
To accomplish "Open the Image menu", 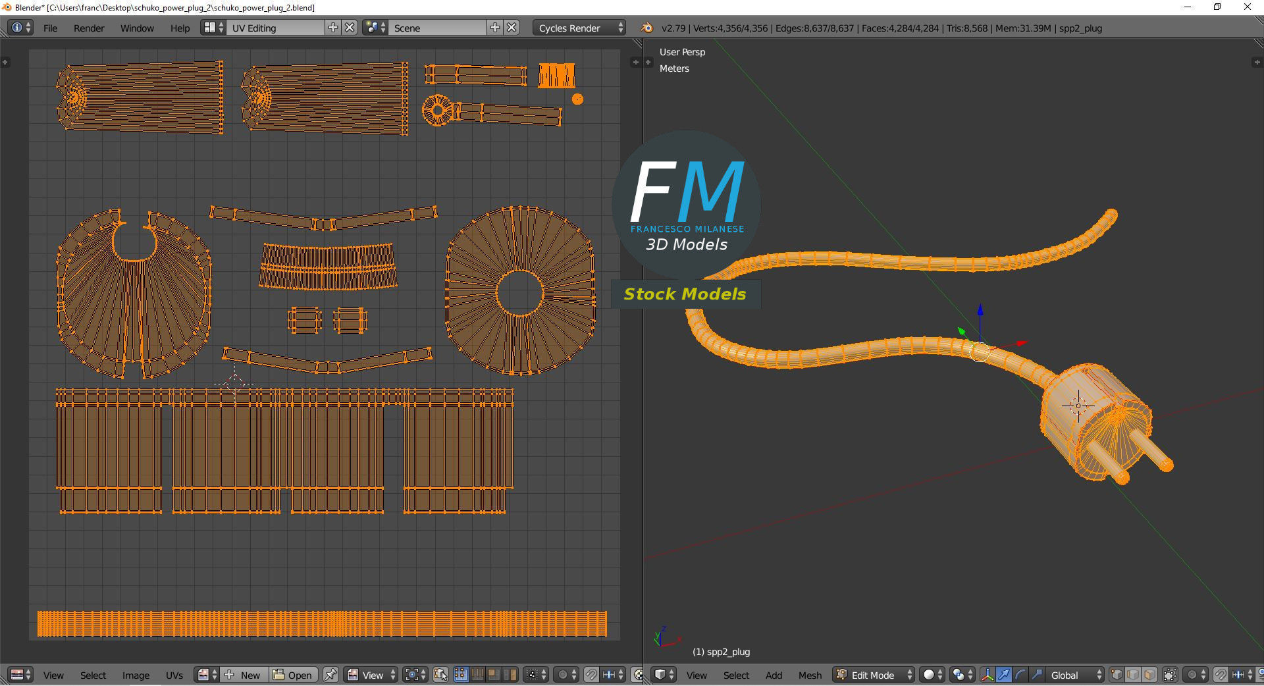I will click(x=136, y=675).
